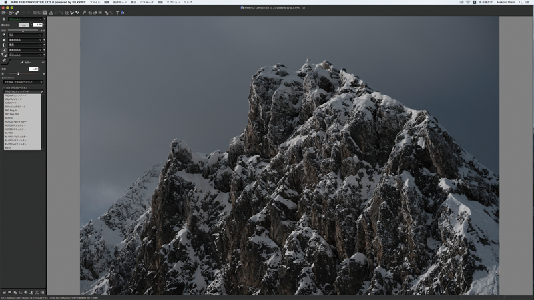534x300 pixels.
Task: Click the rotate left toolbar icon
Action: pyautogui.click(x=90, y=13)
